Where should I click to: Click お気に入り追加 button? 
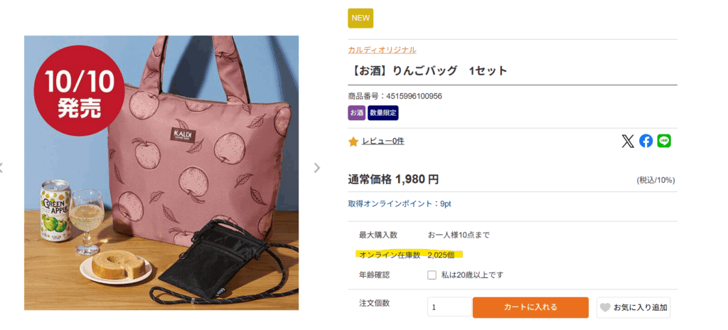[x=633, y=307]
